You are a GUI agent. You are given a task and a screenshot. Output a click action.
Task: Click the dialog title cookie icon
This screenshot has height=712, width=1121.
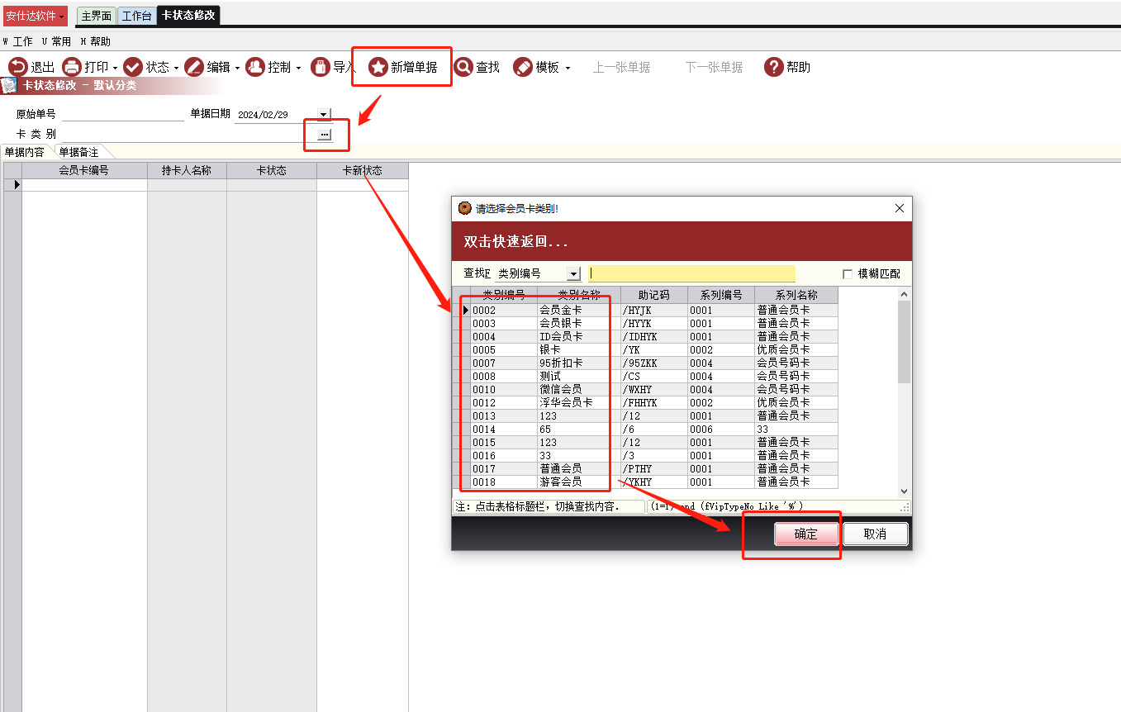(x=465, y=208)
